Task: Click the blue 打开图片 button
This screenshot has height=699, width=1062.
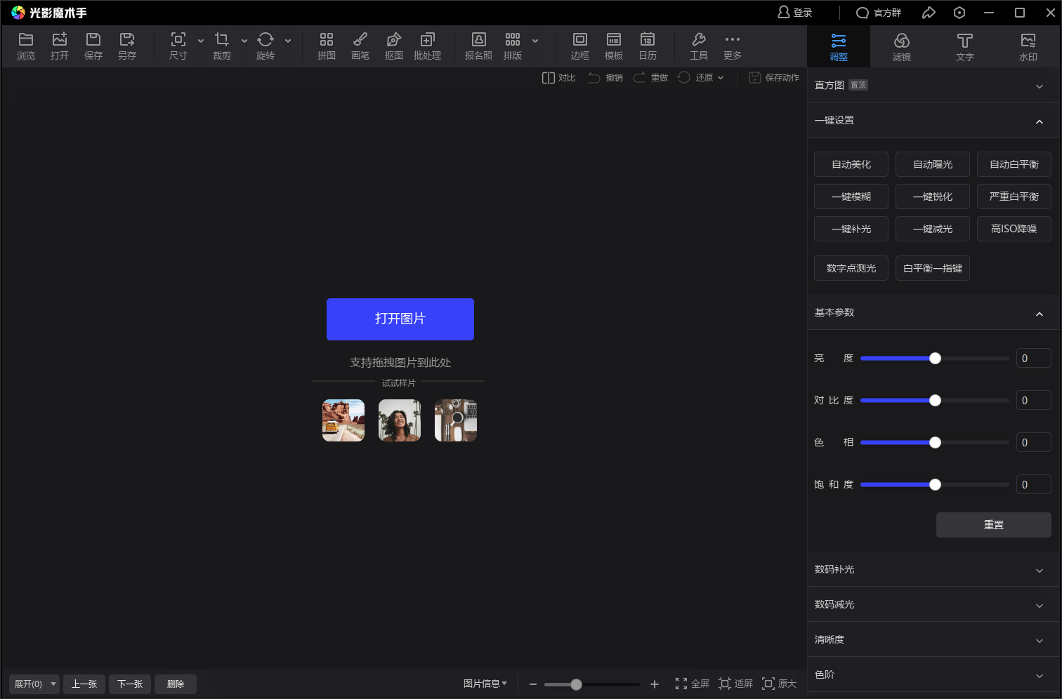Action: tap(400, 319)
